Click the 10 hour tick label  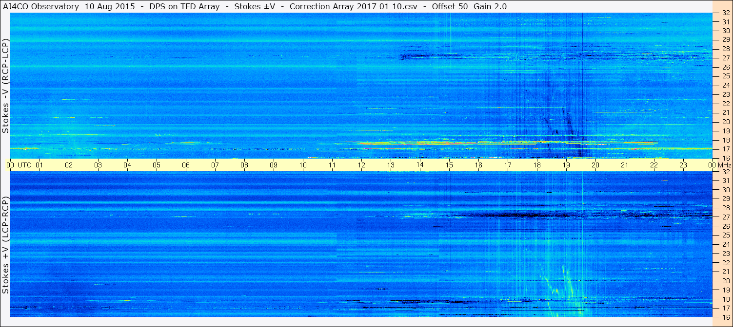pyautogui.click(x=303, y=165)
